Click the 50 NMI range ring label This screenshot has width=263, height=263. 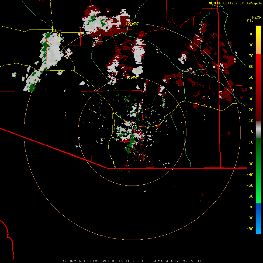point(132,77)
